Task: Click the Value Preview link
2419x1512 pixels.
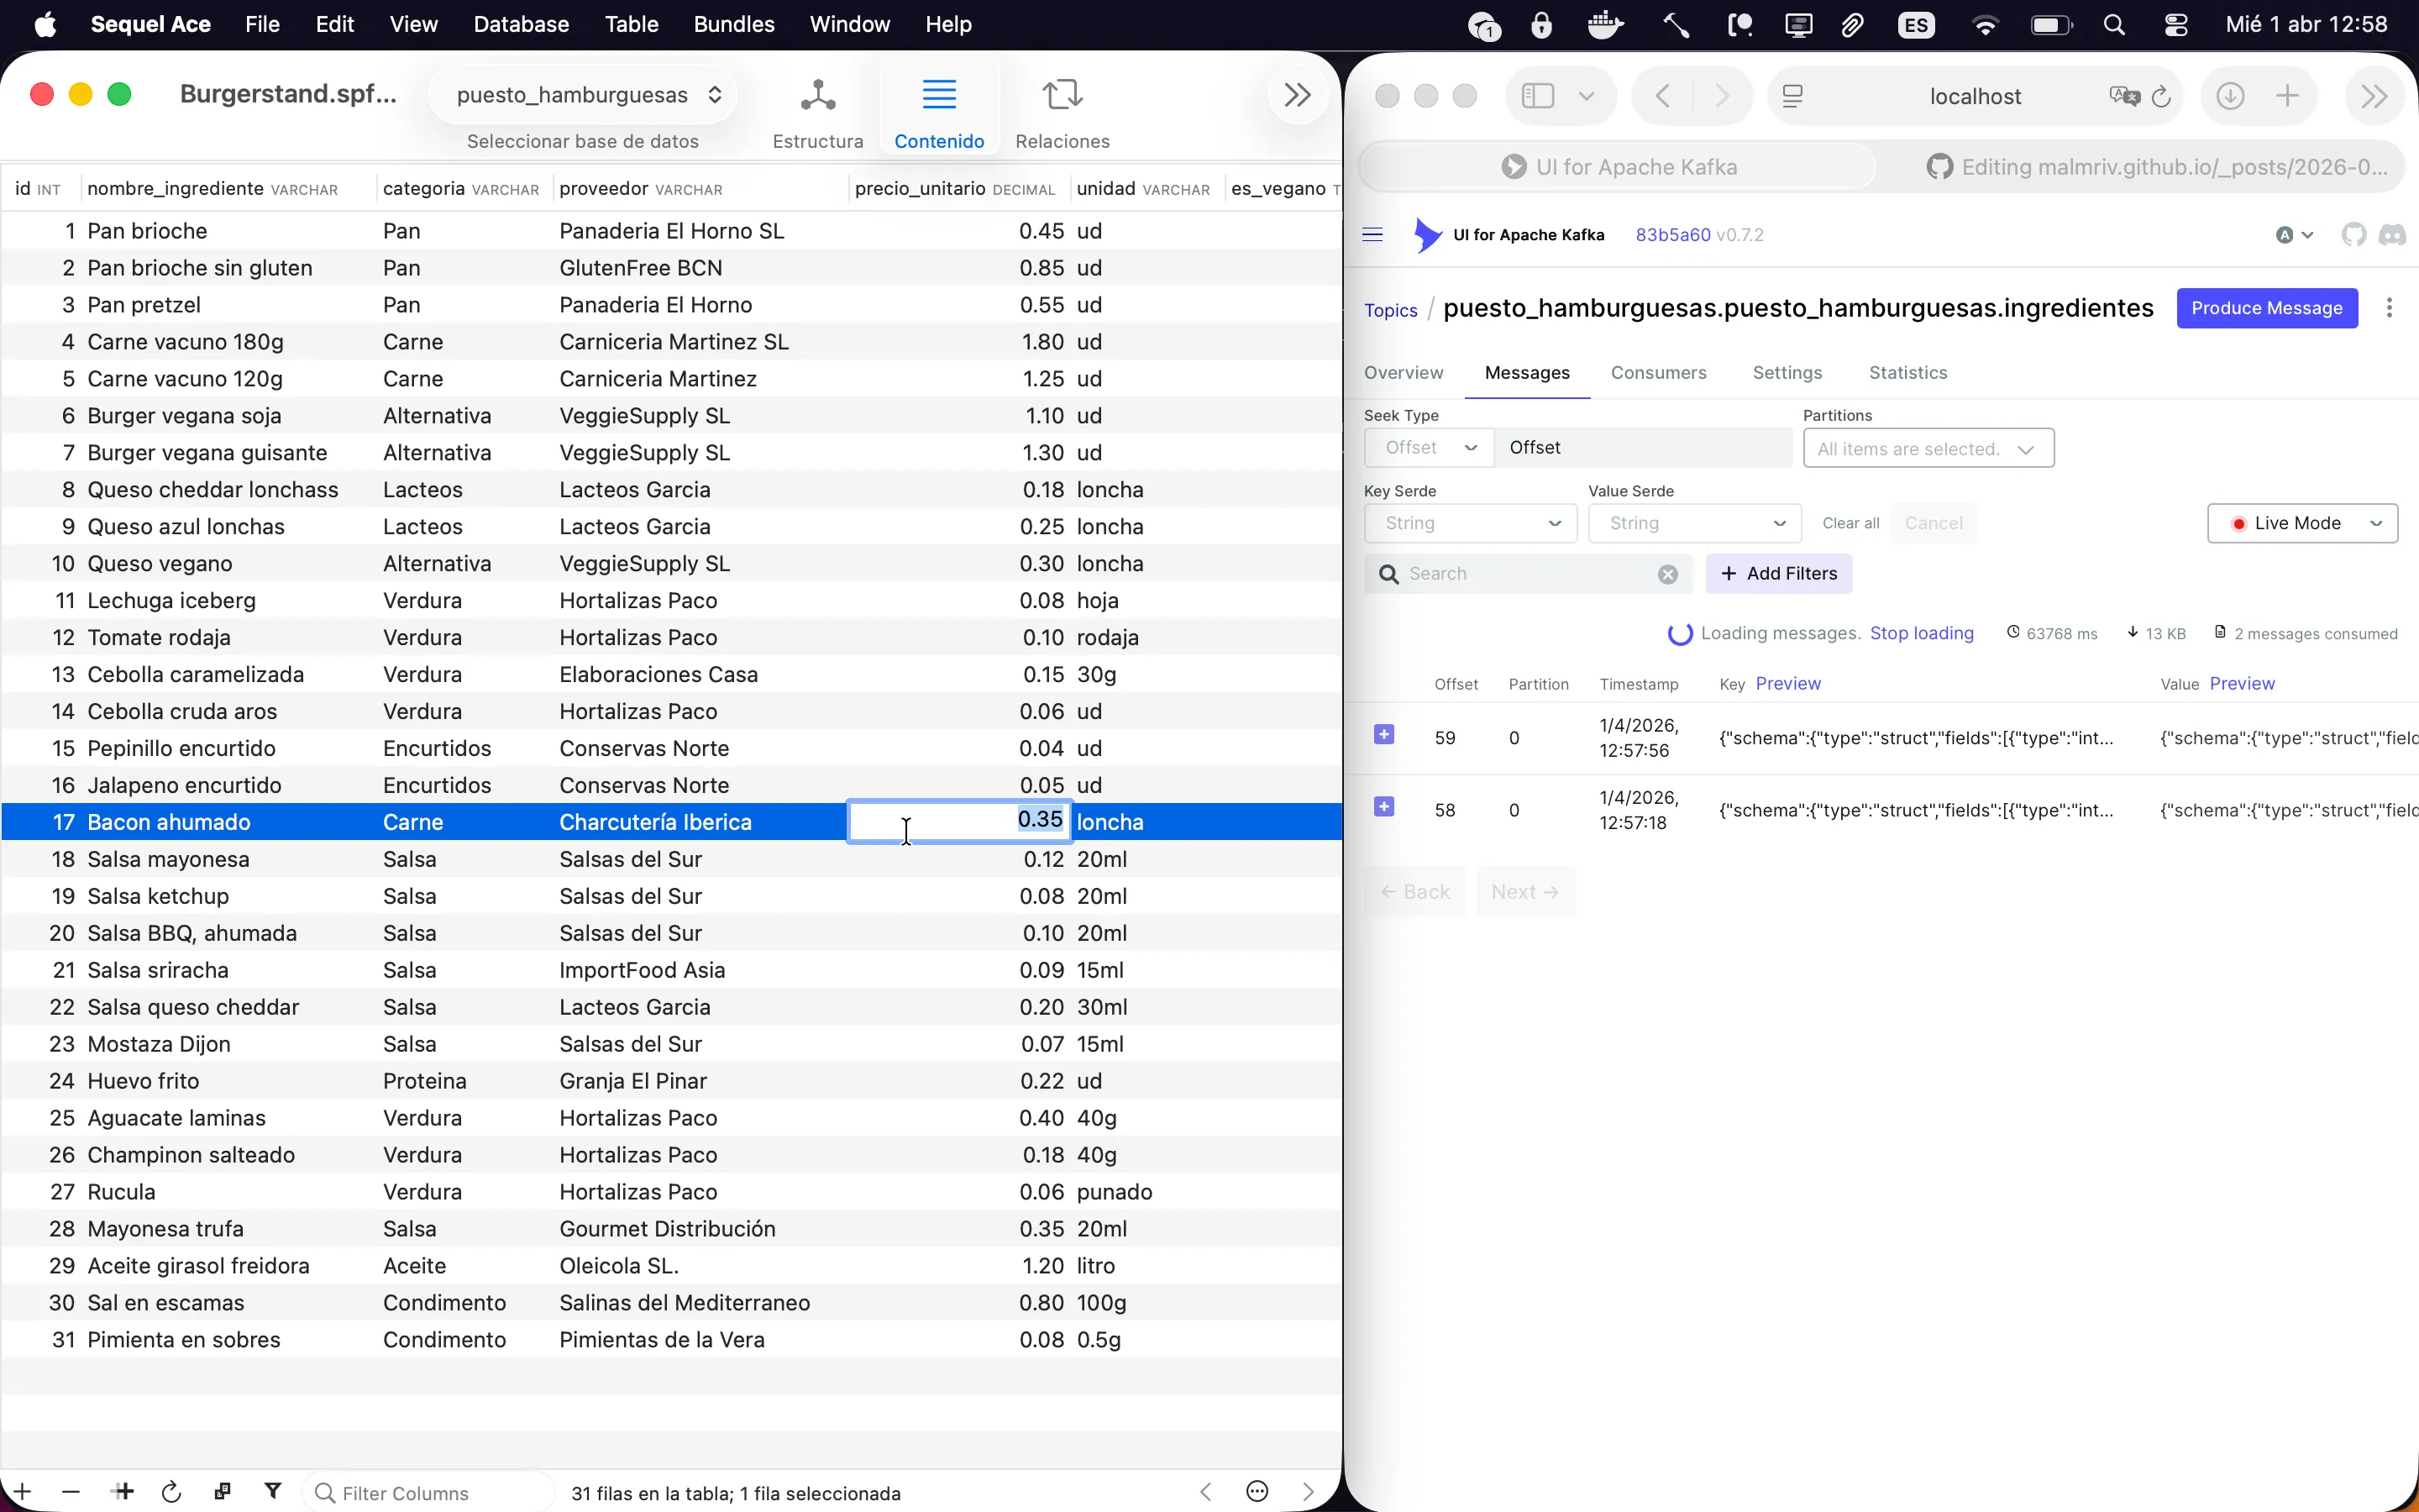Action: point(2242,683)
